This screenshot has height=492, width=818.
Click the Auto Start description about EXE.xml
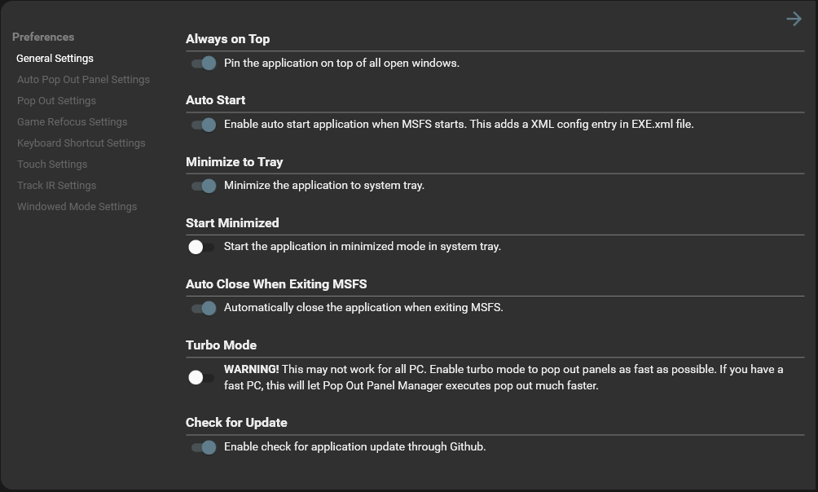pyautogui.click(x=459, y=125)
